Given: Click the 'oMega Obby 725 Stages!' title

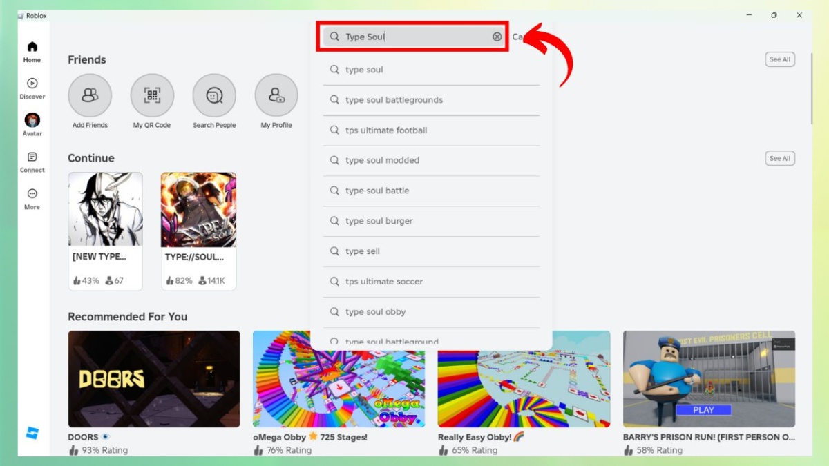Looking at the screenshot, I should (x=310, y=437).
